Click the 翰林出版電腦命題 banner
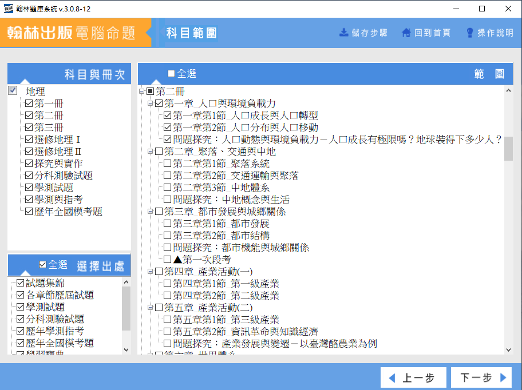This screenshot has height=390, width=522. pos(75,33)
